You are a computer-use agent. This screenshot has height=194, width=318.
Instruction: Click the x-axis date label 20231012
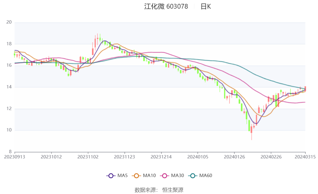coord(51,157)
